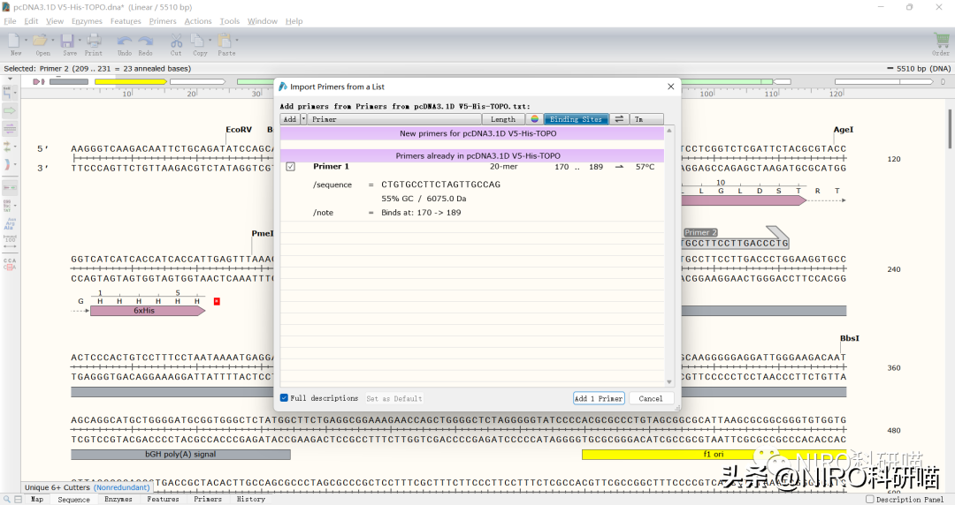
Task: Open the Primers menu
Action: tap(163, 21)
